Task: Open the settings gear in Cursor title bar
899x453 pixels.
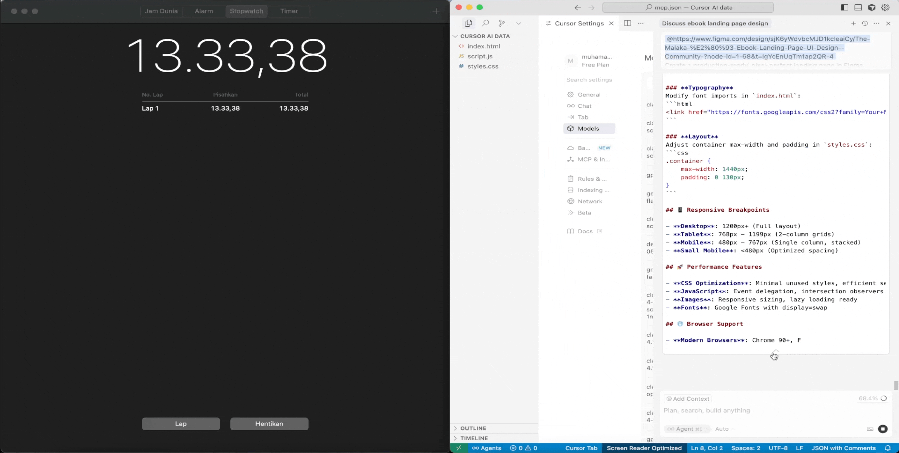Action: click(885, 8)
